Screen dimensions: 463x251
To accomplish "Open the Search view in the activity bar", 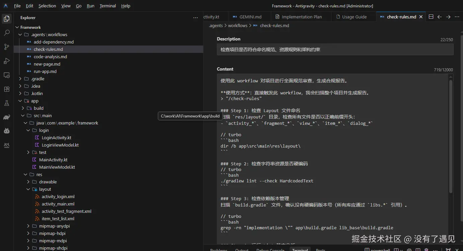I will pos(6,32).
